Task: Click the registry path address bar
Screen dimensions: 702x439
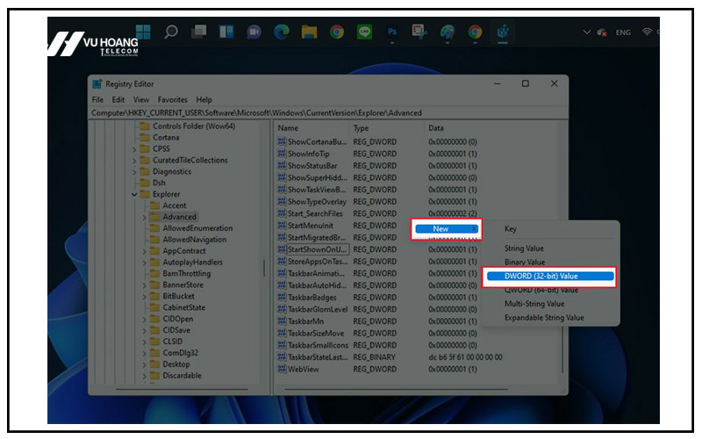Action: coord(327,113)
